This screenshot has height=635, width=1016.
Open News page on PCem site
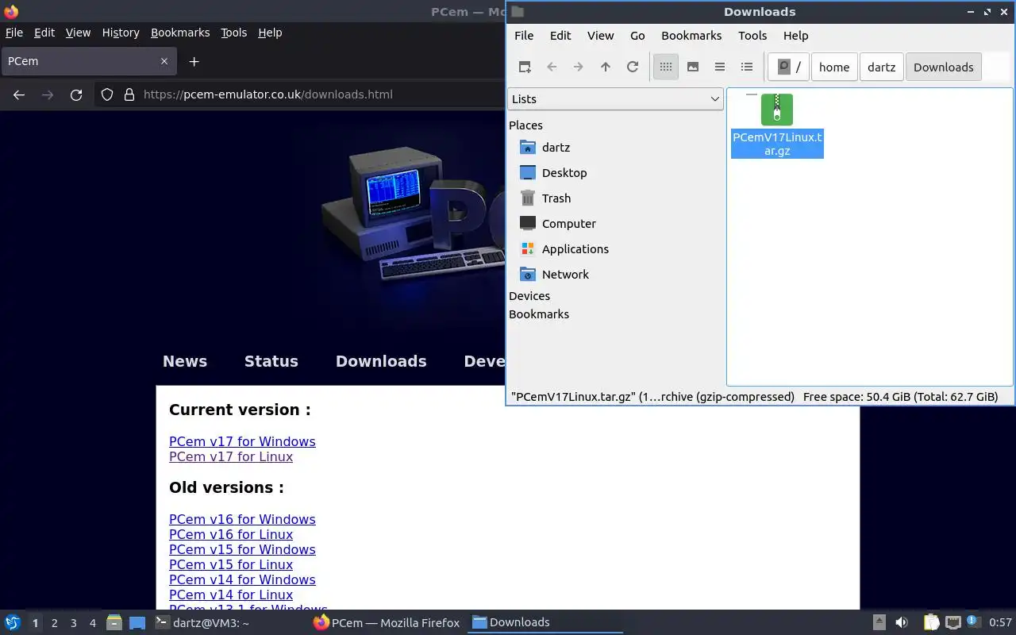[185, 361]
